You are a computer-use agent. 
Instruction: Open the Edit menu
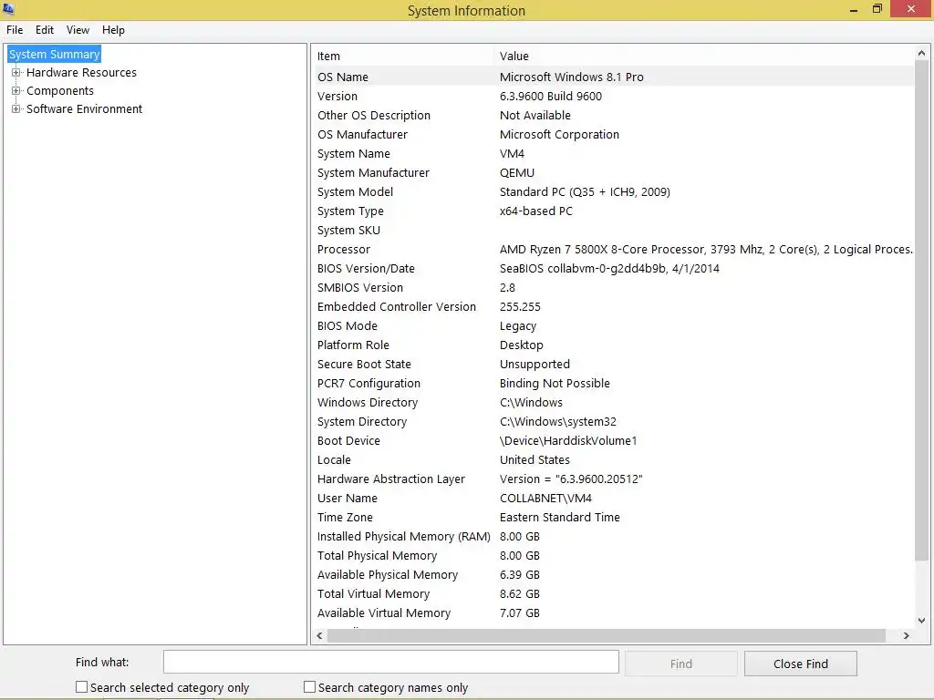click(45, 30)
